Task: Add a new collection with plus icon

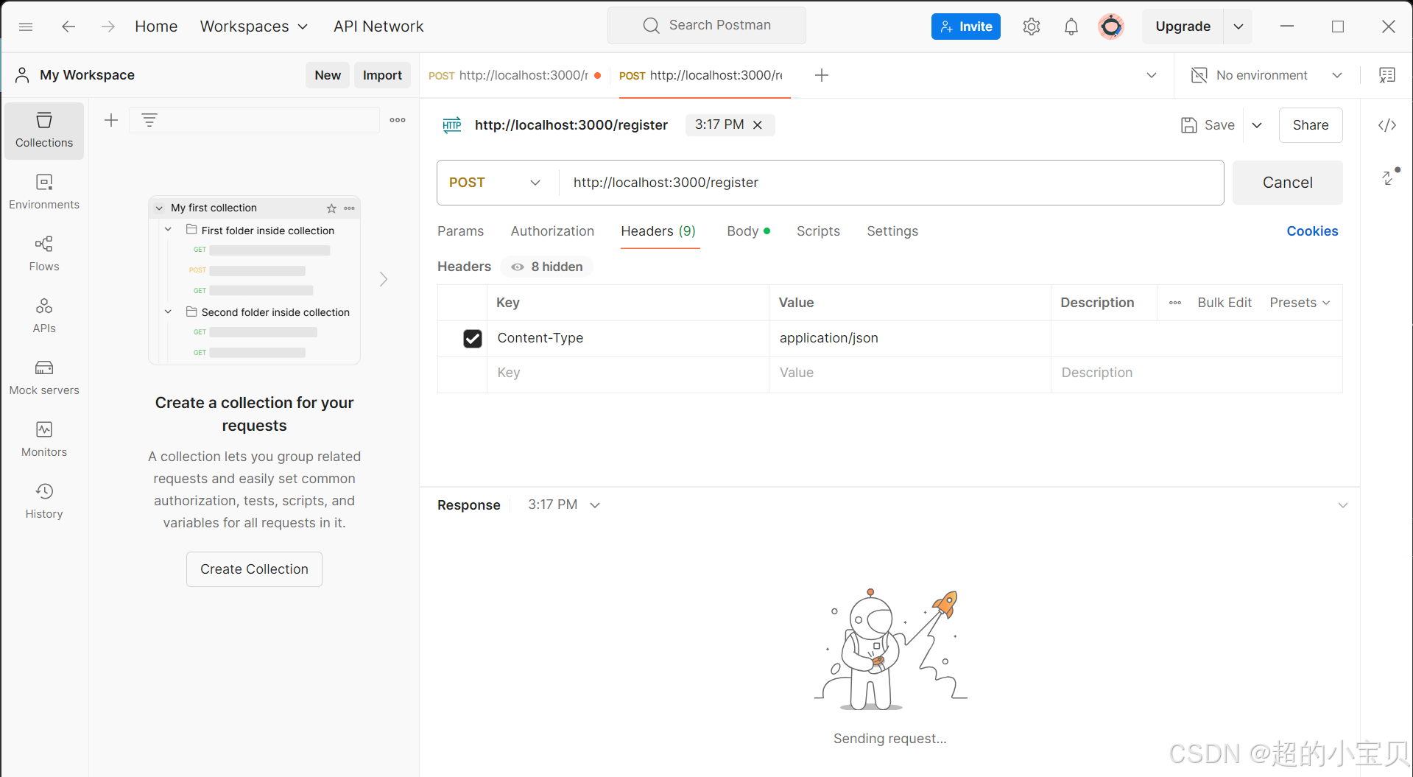Action: pyautogui.click(x=111, y=120)
